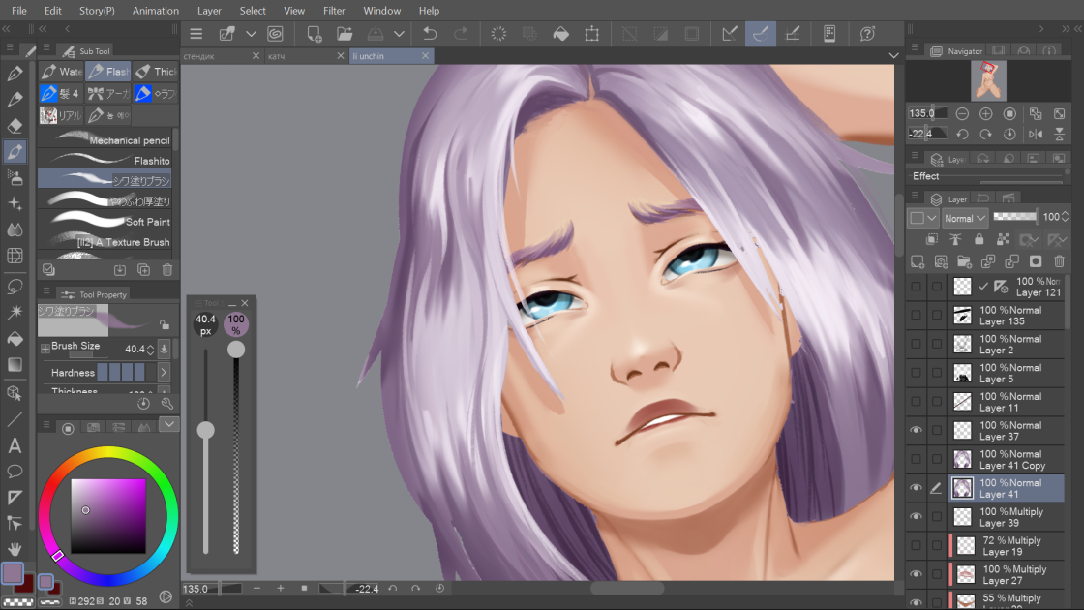Viewport: 1084px width, 610px height.
Task: Expand Hardness options arrow
Action: click(x=164, y=372)
